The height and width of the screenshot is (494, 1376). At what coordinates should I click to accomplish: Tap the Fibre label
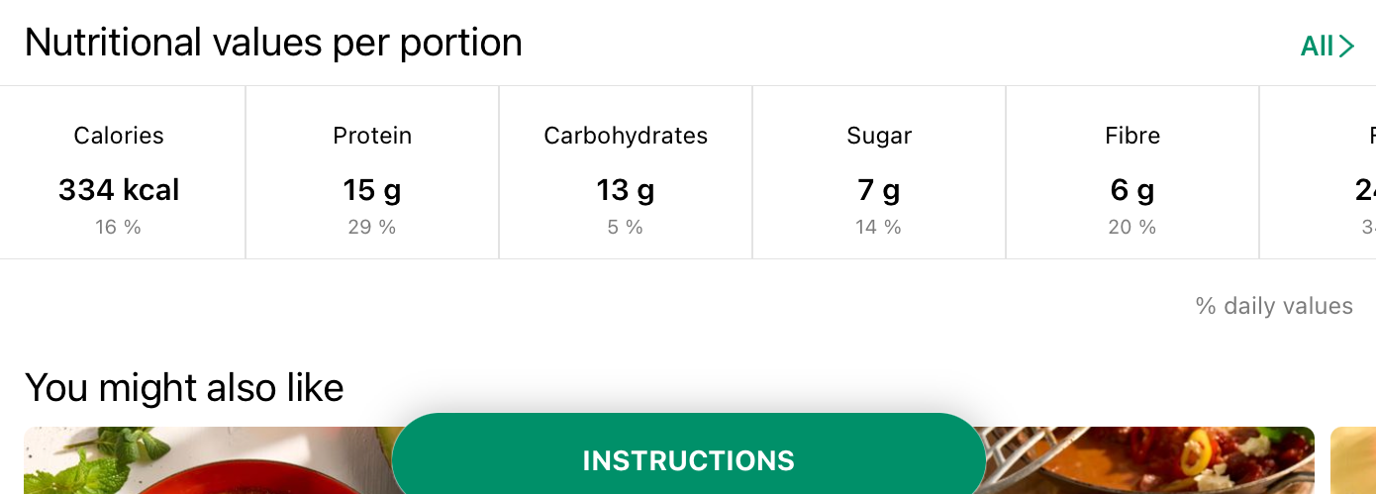coord(1132,136)
